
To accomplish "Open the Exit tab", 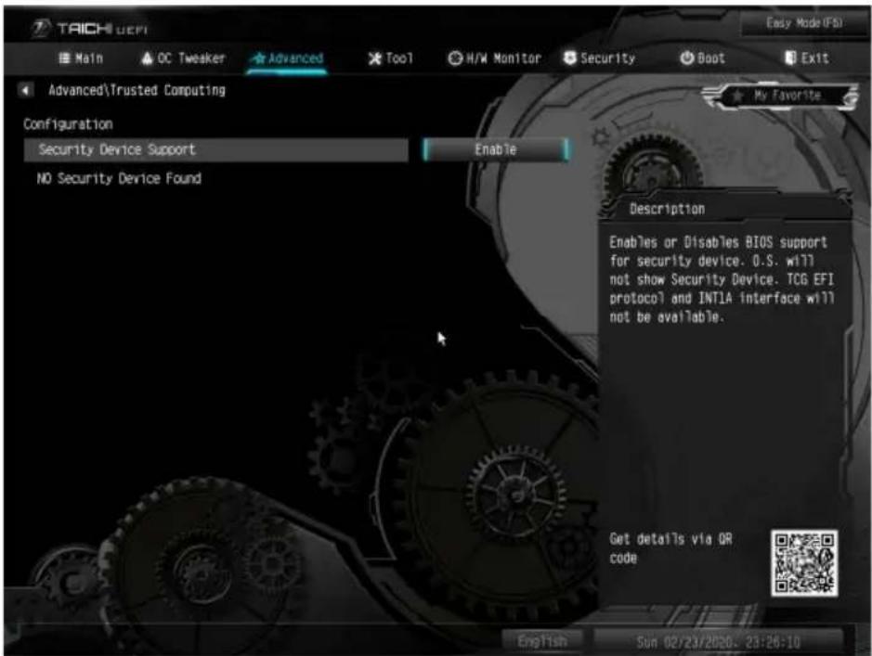I will 806,58.
